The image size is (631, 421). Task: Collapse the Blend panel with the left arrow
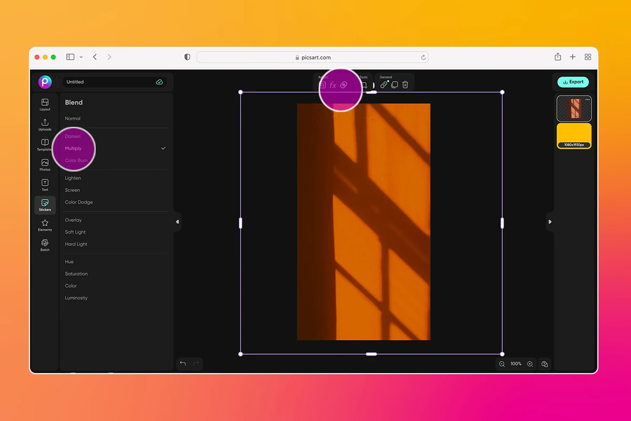pos(178,222)
